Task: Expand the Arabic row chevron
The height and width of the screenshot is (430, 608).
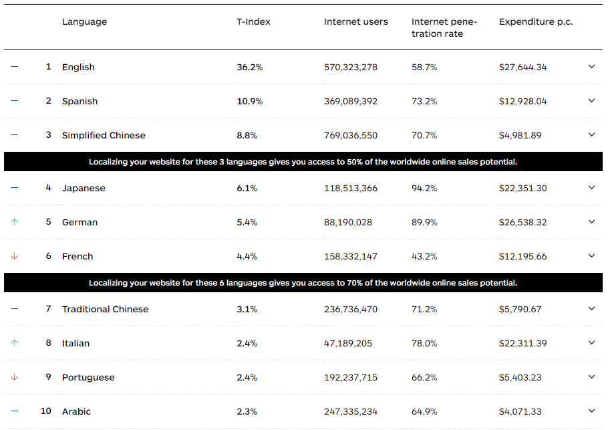Action: point(591,411)
